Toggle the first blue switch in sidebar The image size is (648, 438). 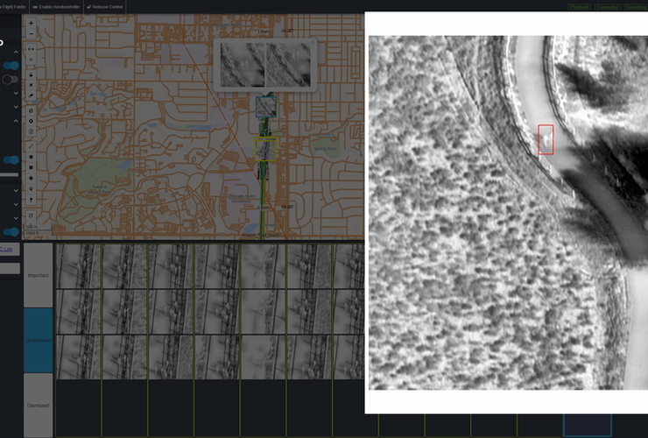point(11,66)
